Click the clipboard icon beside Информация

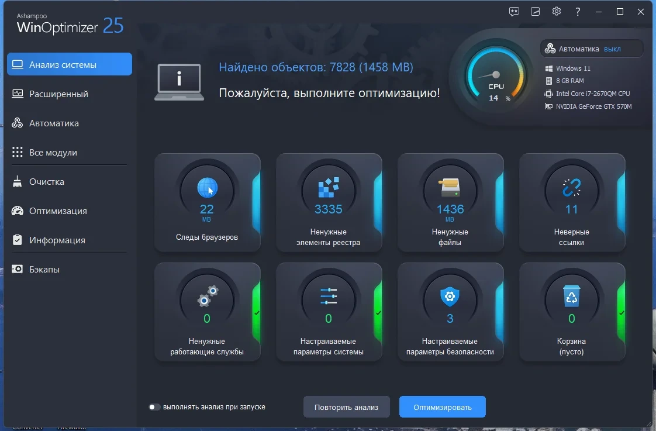[x=17, y=240]
